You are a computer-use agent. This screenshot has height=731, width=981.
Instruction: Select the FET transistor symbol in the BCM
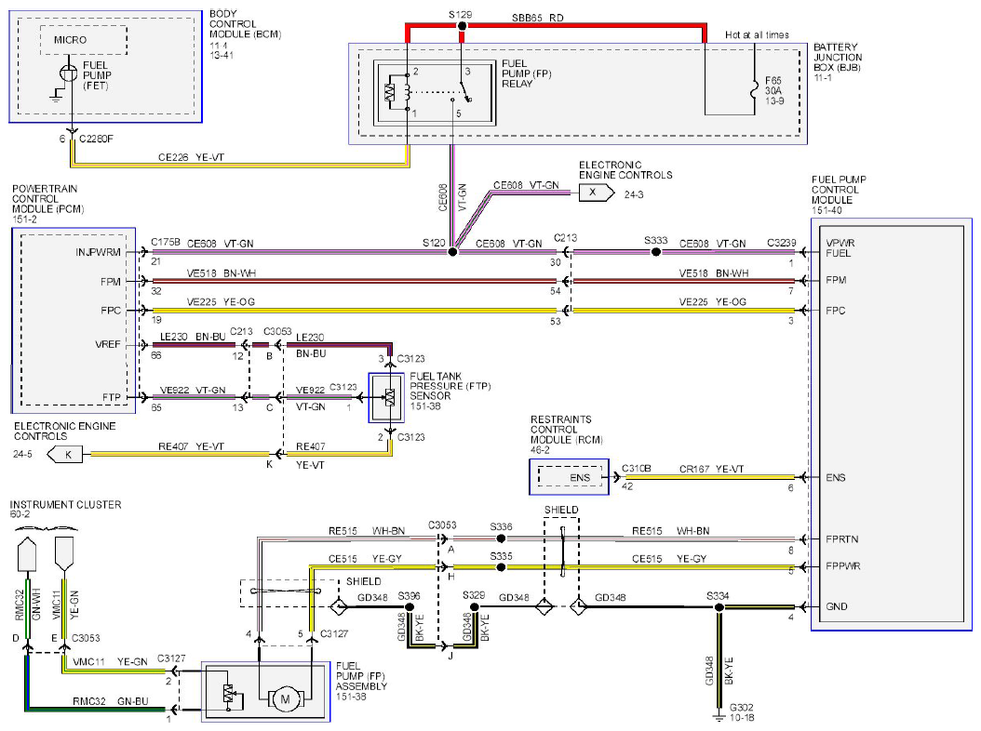[x=68, y=73]
